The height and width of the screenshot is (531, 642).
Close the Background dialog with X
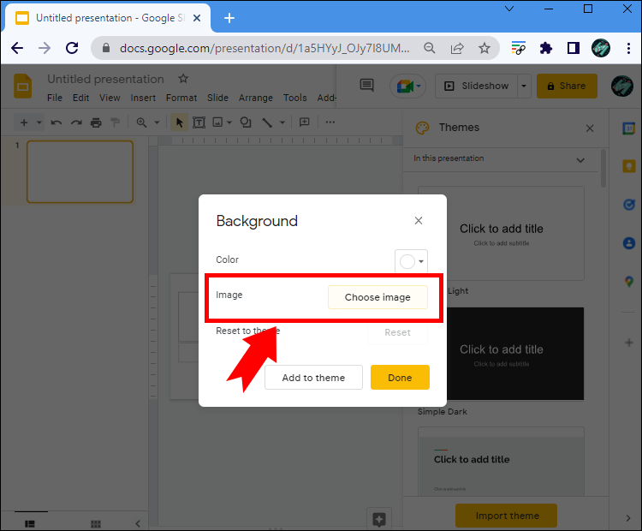click(419, 220)
